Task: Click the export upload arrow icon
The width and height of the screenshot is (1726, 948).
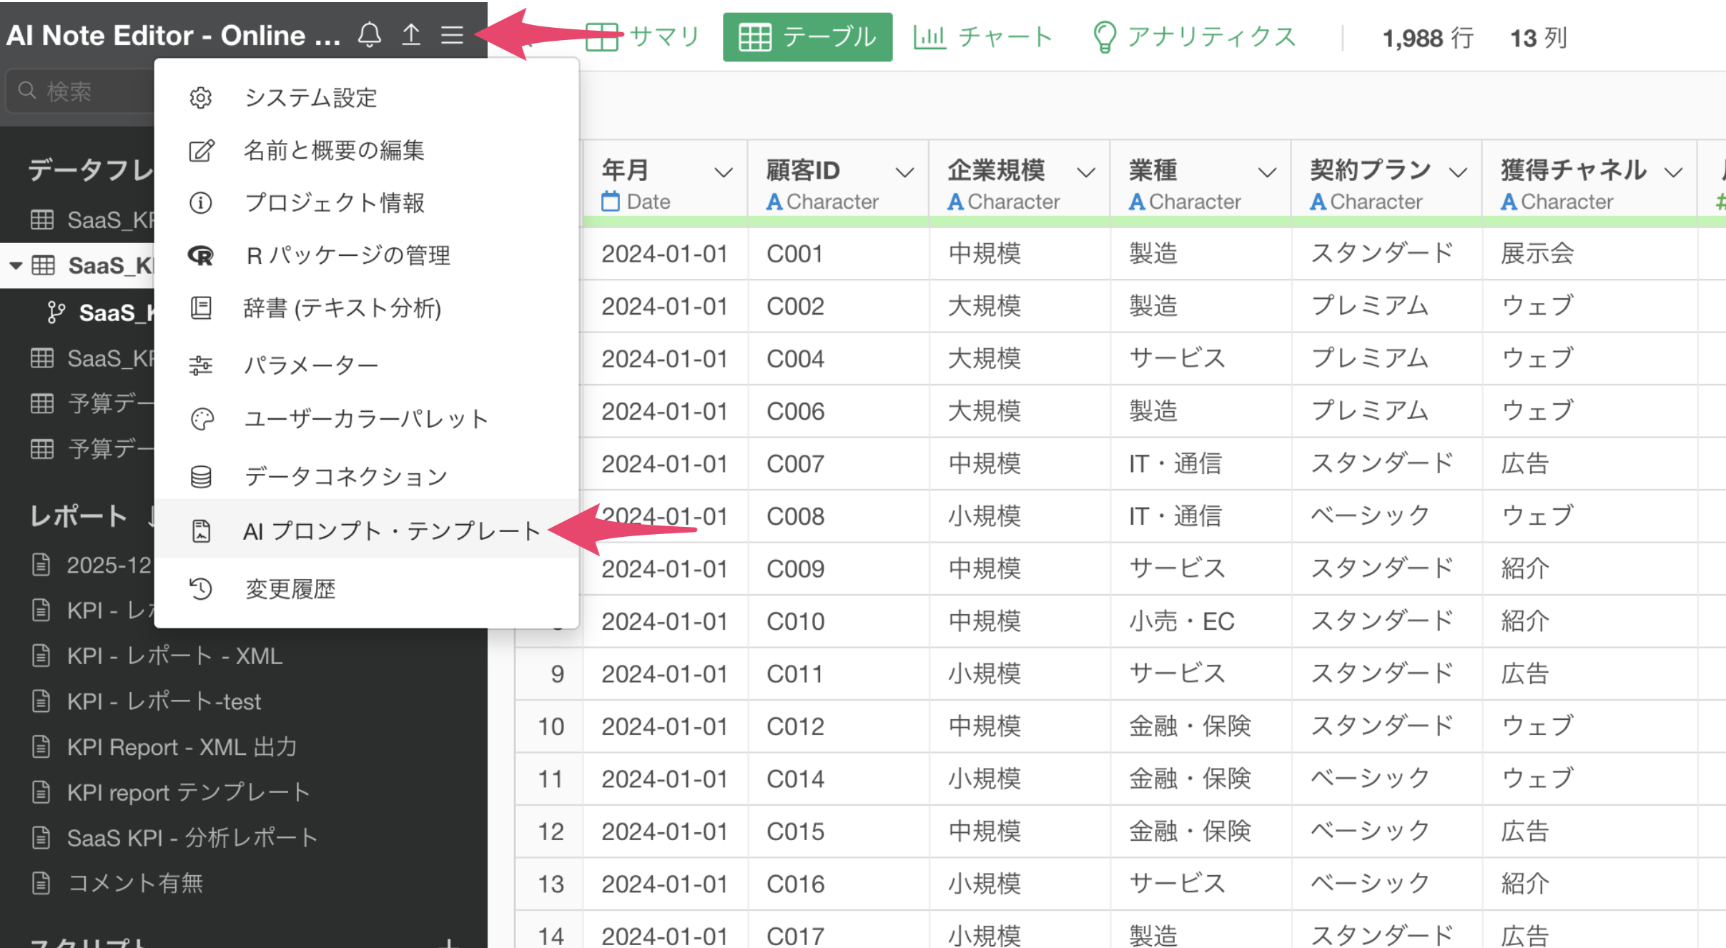Action: pos(411,34)
